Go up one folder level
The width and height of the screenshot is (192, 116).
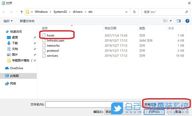[x=22, y=12]
